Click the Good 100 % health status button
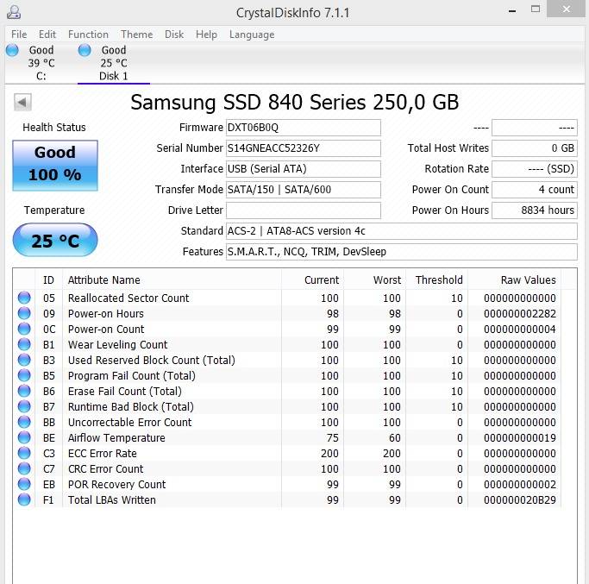589x584 pixels. (x=55, y=163)
